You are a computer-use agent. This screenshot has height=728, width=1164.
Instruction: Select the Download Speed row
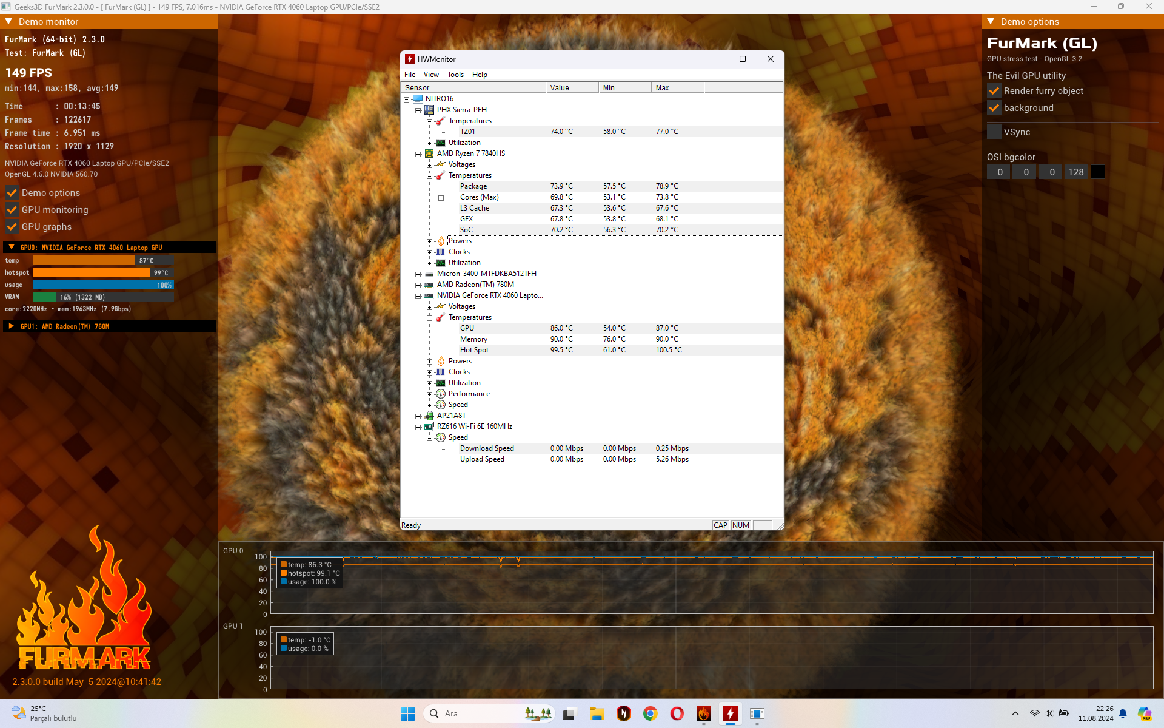coord(592,448)
